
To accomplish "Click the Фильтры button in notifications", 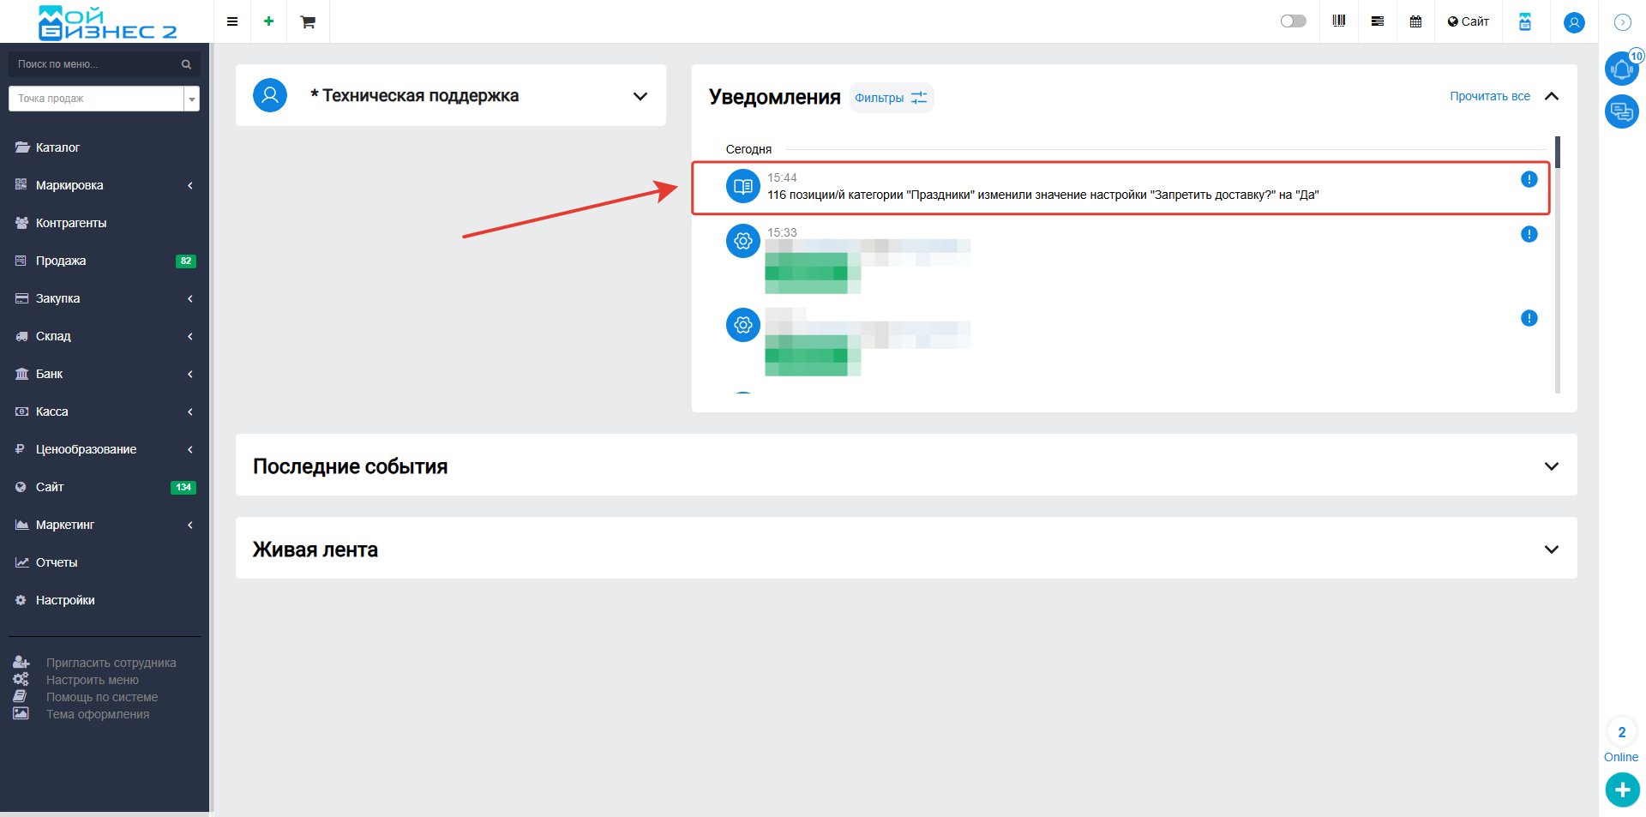I will 891,98.
